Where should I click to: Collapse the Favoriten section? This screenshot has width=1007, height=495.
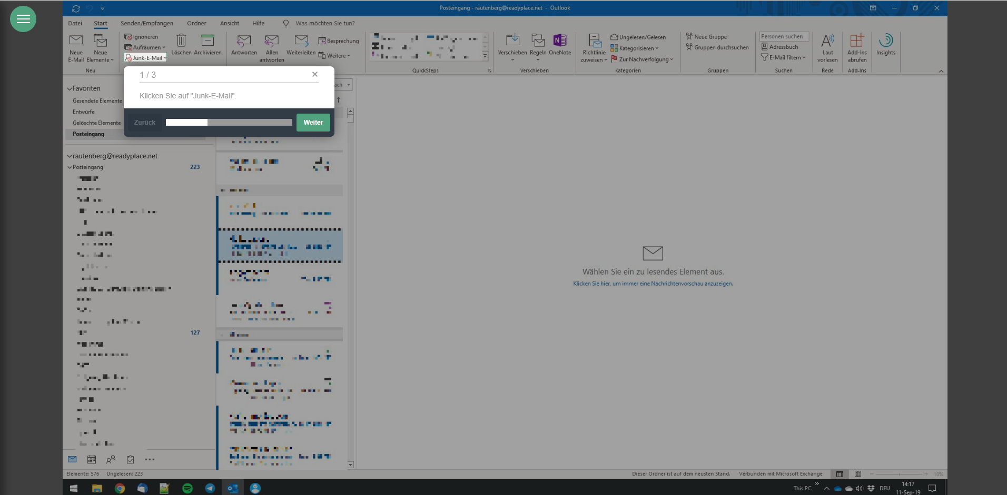[70, 89]
